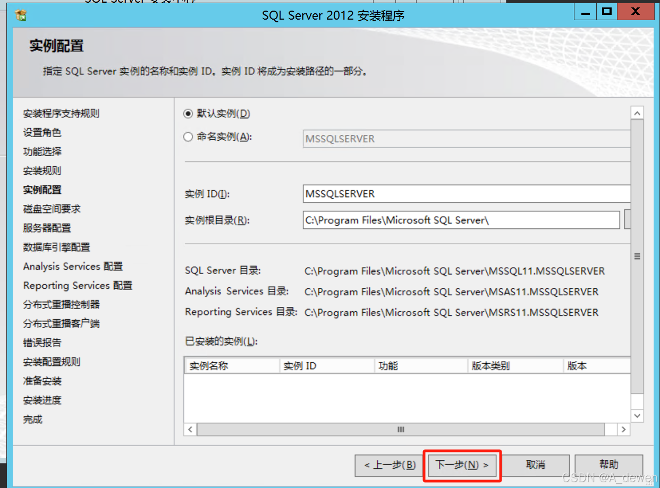This screenshot has height=488, width=660.
Task: Click the Instance ID column header in table
Action: (x=327, y=366)
